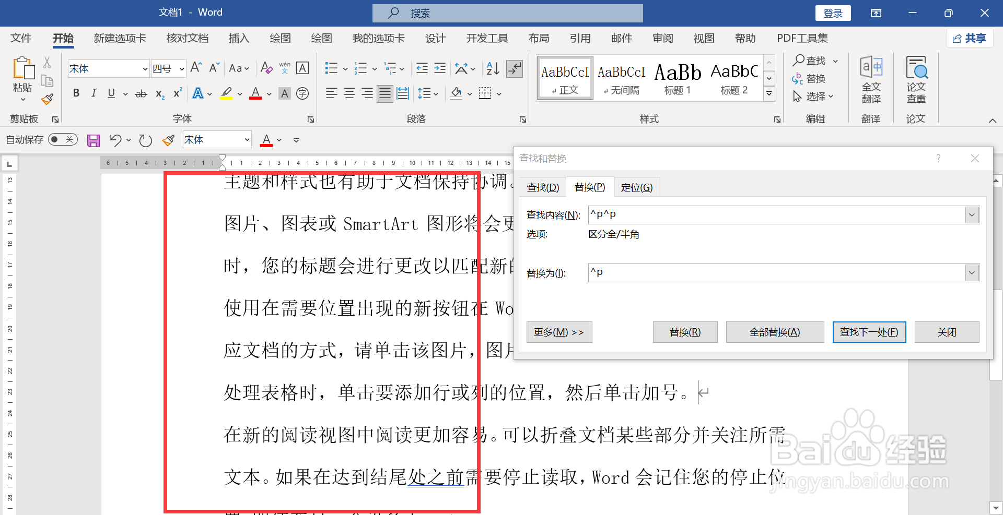Toggle Italic formatting

[94, 93]
